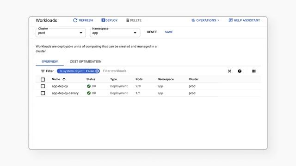Click the Workloads page title
This screenshot has height=166, width=296.
pyautogui.click(x=46, y=20)
